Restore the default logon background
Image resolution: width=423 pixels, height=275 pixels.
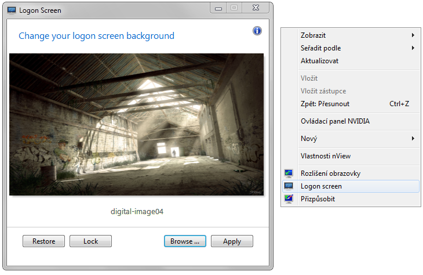(x=43, y=241)
